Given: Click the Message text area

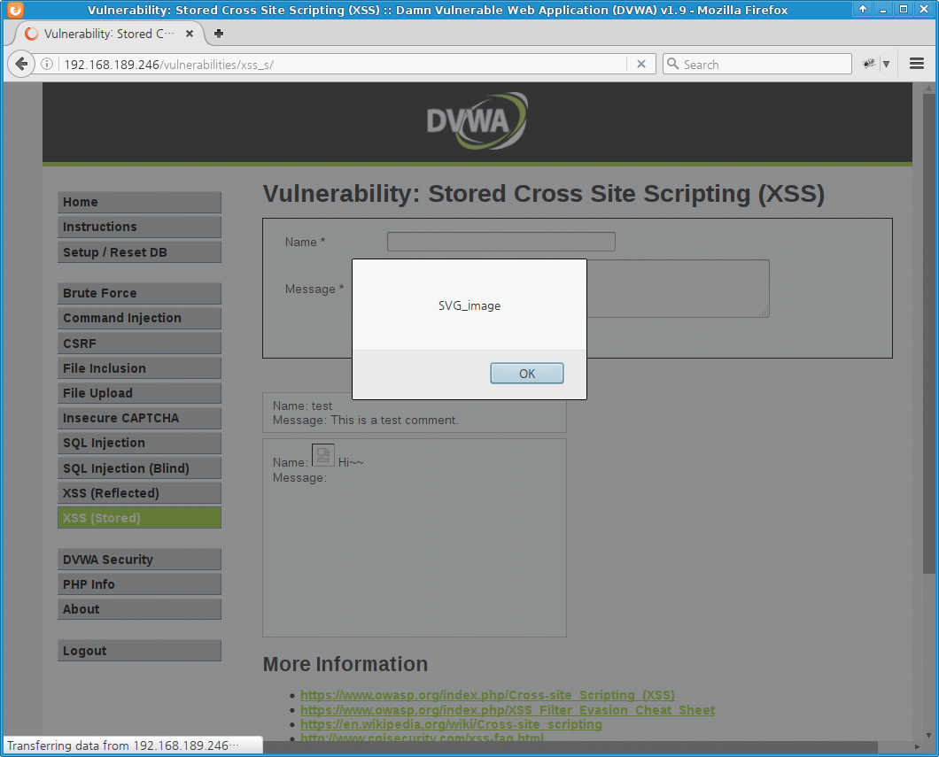Looking at the screenshot, I should click(x=678, y=289).
